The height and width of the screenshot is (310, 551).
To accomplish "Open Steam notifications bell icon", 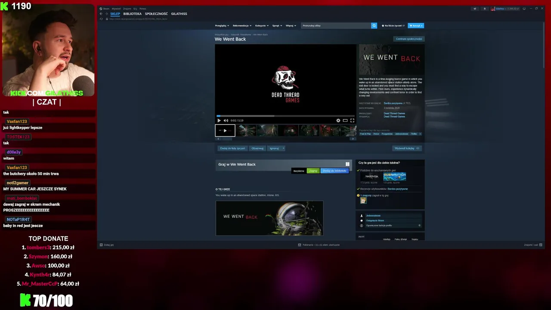I will pos(484,9).
